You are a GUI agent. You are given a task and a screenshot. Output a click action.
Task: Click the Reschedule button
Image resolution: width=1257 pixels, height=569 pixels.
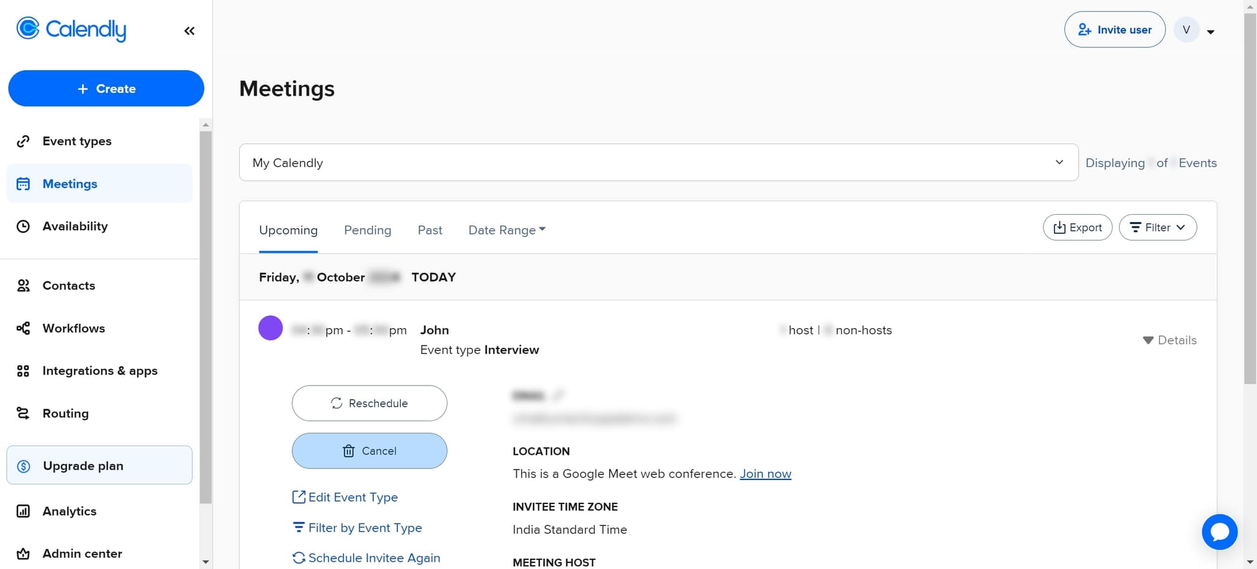(x=369, y=403)
